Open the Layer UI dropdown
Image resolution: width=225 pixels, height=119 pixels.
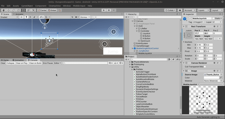(x=217, y=22)
